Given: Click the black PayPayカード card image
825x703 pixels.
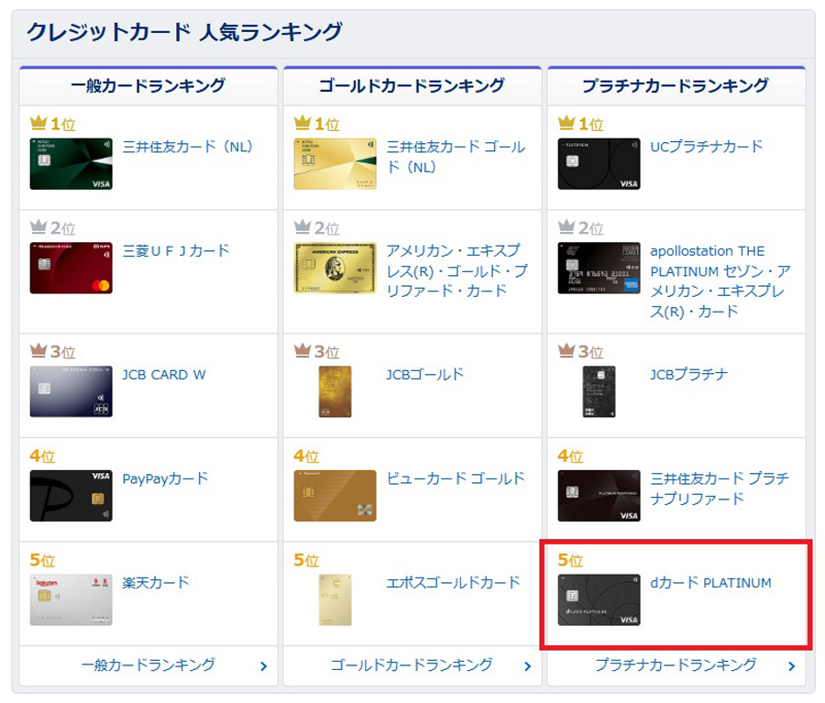Looking at the screenshot, I should pos(71,496).
